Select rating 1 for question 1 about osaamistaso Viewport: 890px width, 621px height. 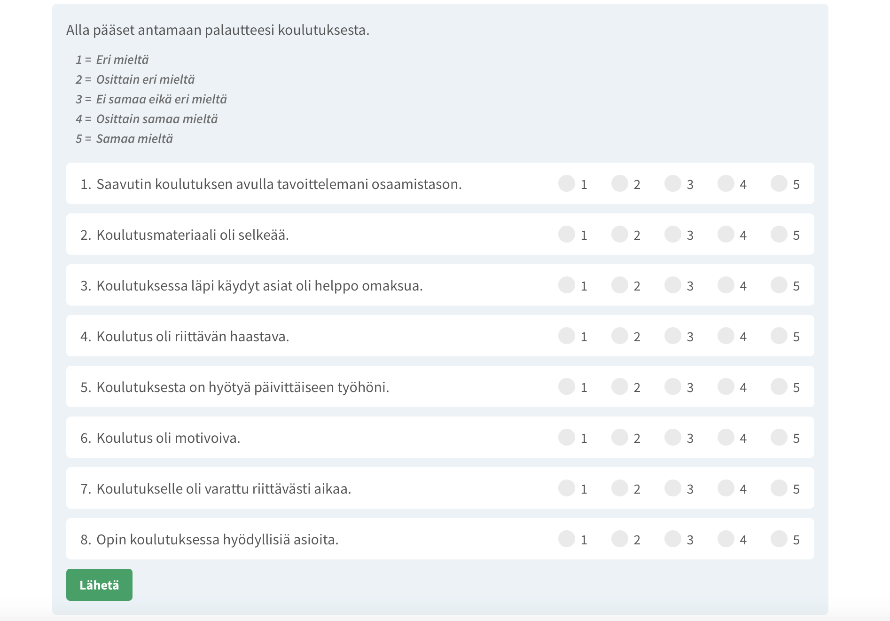tap(567, 183)
